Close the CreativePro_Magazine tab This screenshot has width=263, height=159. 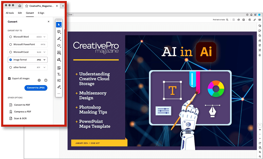coord(57,6)
